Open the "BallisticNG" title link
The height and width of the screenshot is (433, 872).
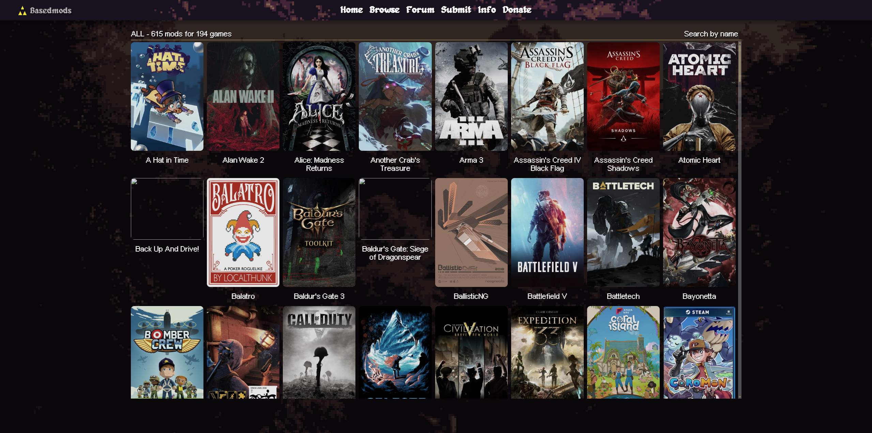(x=471, y=296)
